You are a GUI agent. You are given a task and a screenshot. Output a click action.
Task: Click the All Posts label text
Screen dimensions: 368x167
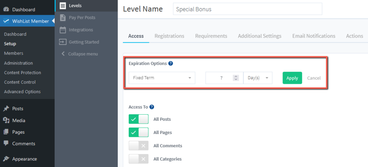tap(162, 119)
